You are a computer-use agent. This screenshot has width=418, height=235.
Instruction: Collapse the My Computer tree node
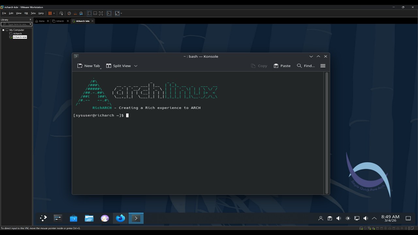pos(3,30)
